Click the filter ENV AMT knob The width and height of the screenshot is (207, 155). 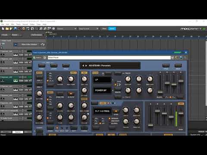pos(150,79)
